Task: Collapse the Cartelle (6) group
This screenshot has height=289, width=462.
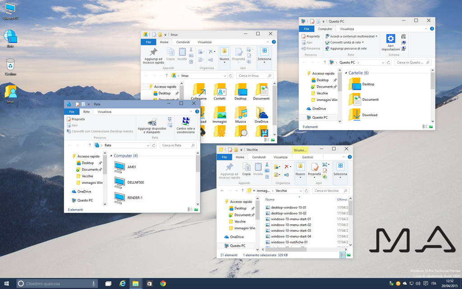Action: (346, 73)
